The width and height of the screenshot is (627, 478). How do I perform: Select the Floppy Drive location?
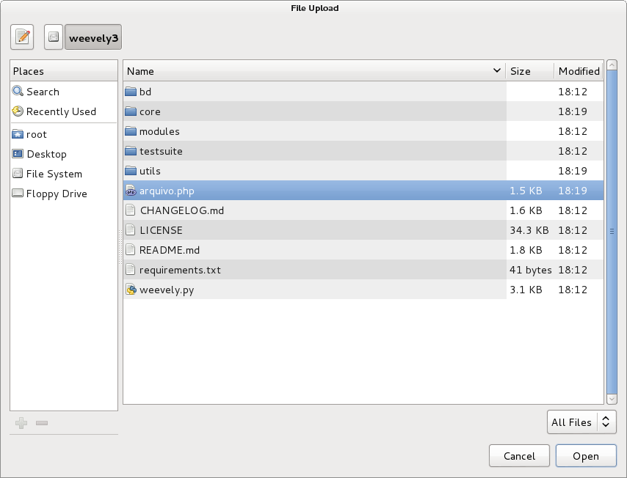(57, 194)
